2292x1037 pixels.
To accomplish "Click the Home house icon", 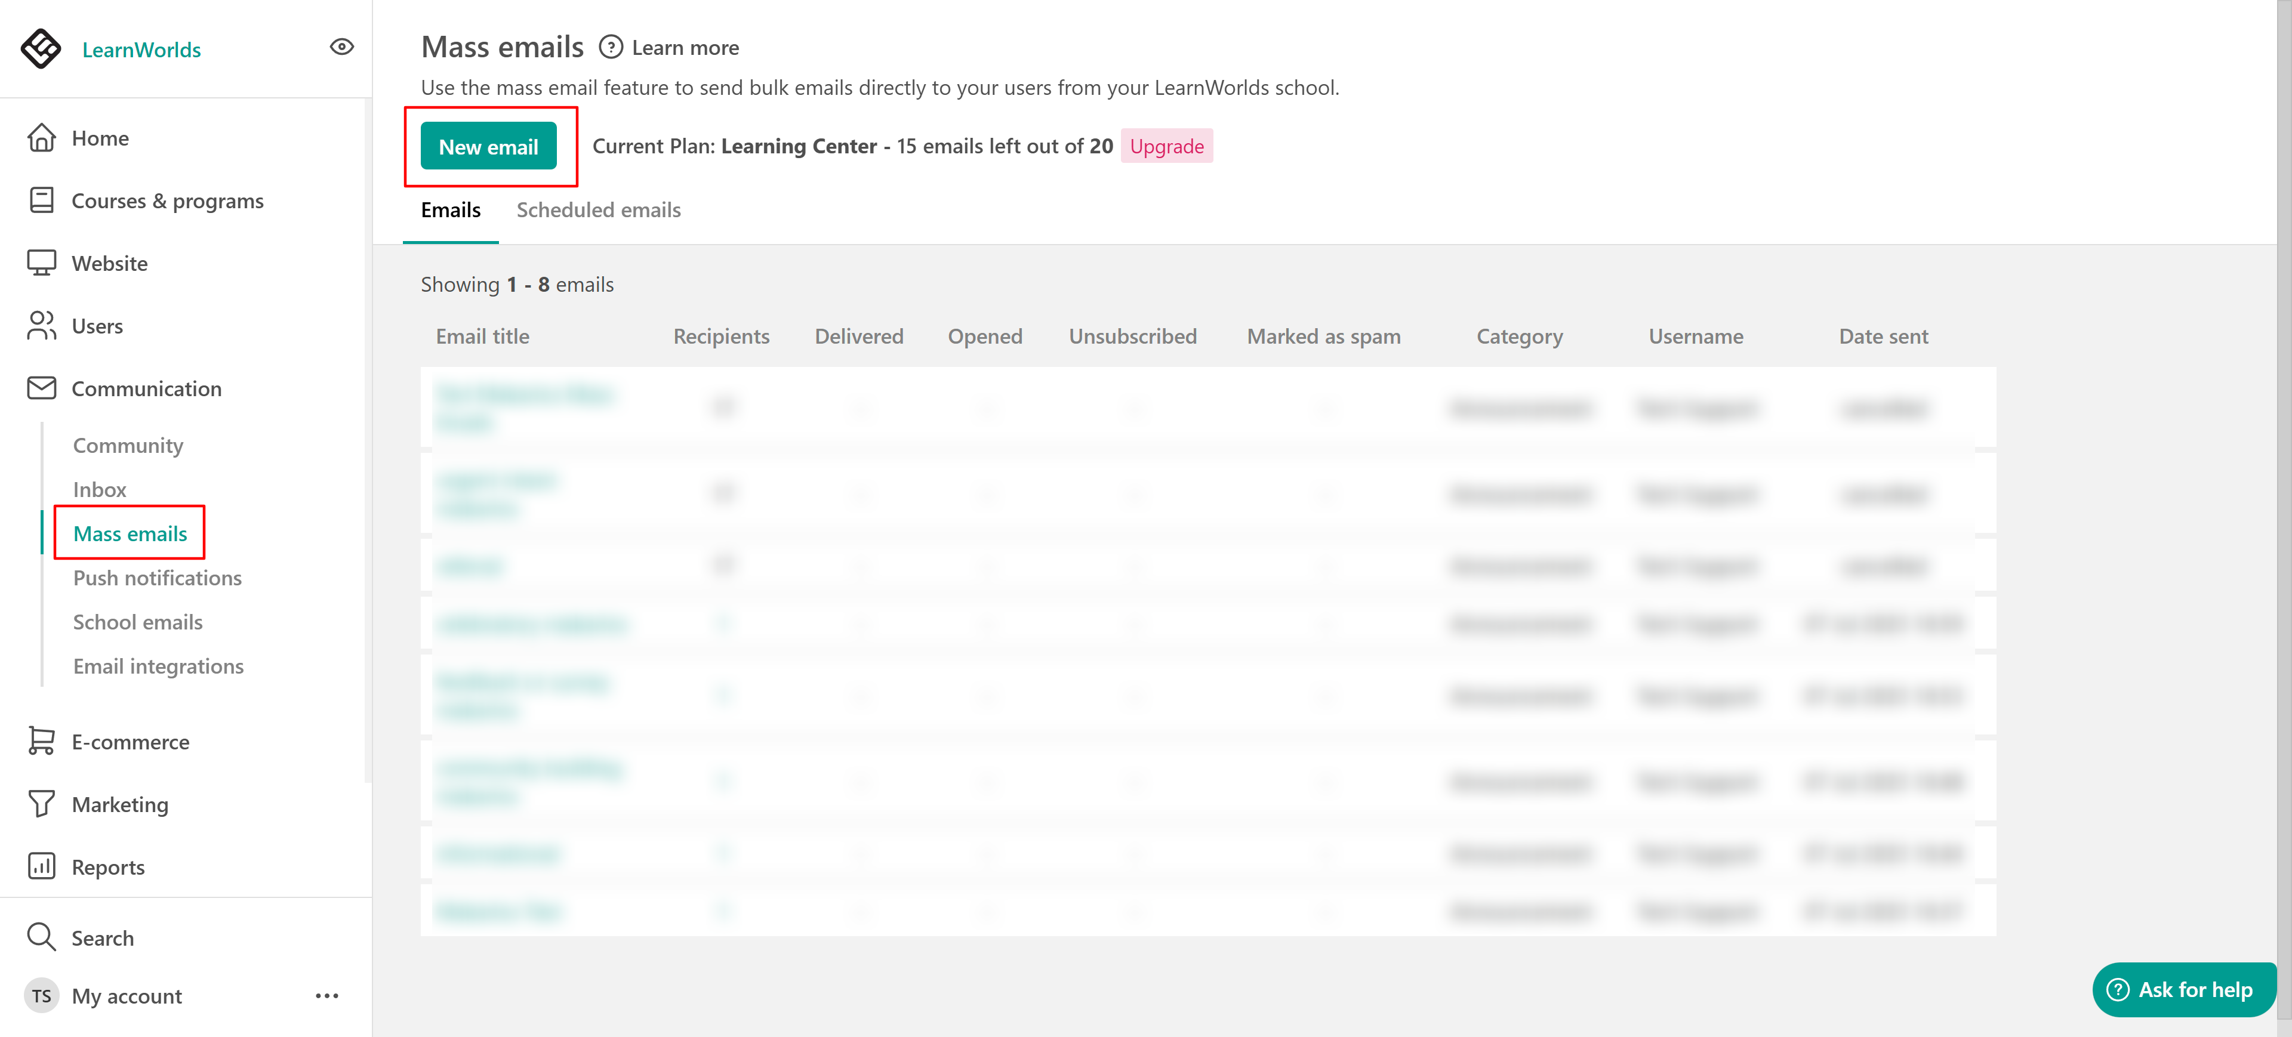I will [41, 138].
